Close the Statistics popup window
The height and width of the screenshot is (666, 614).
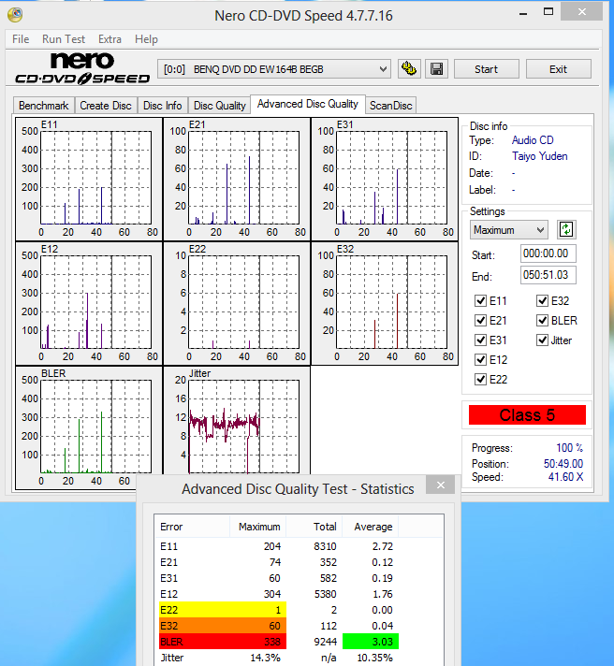point(441,485)
